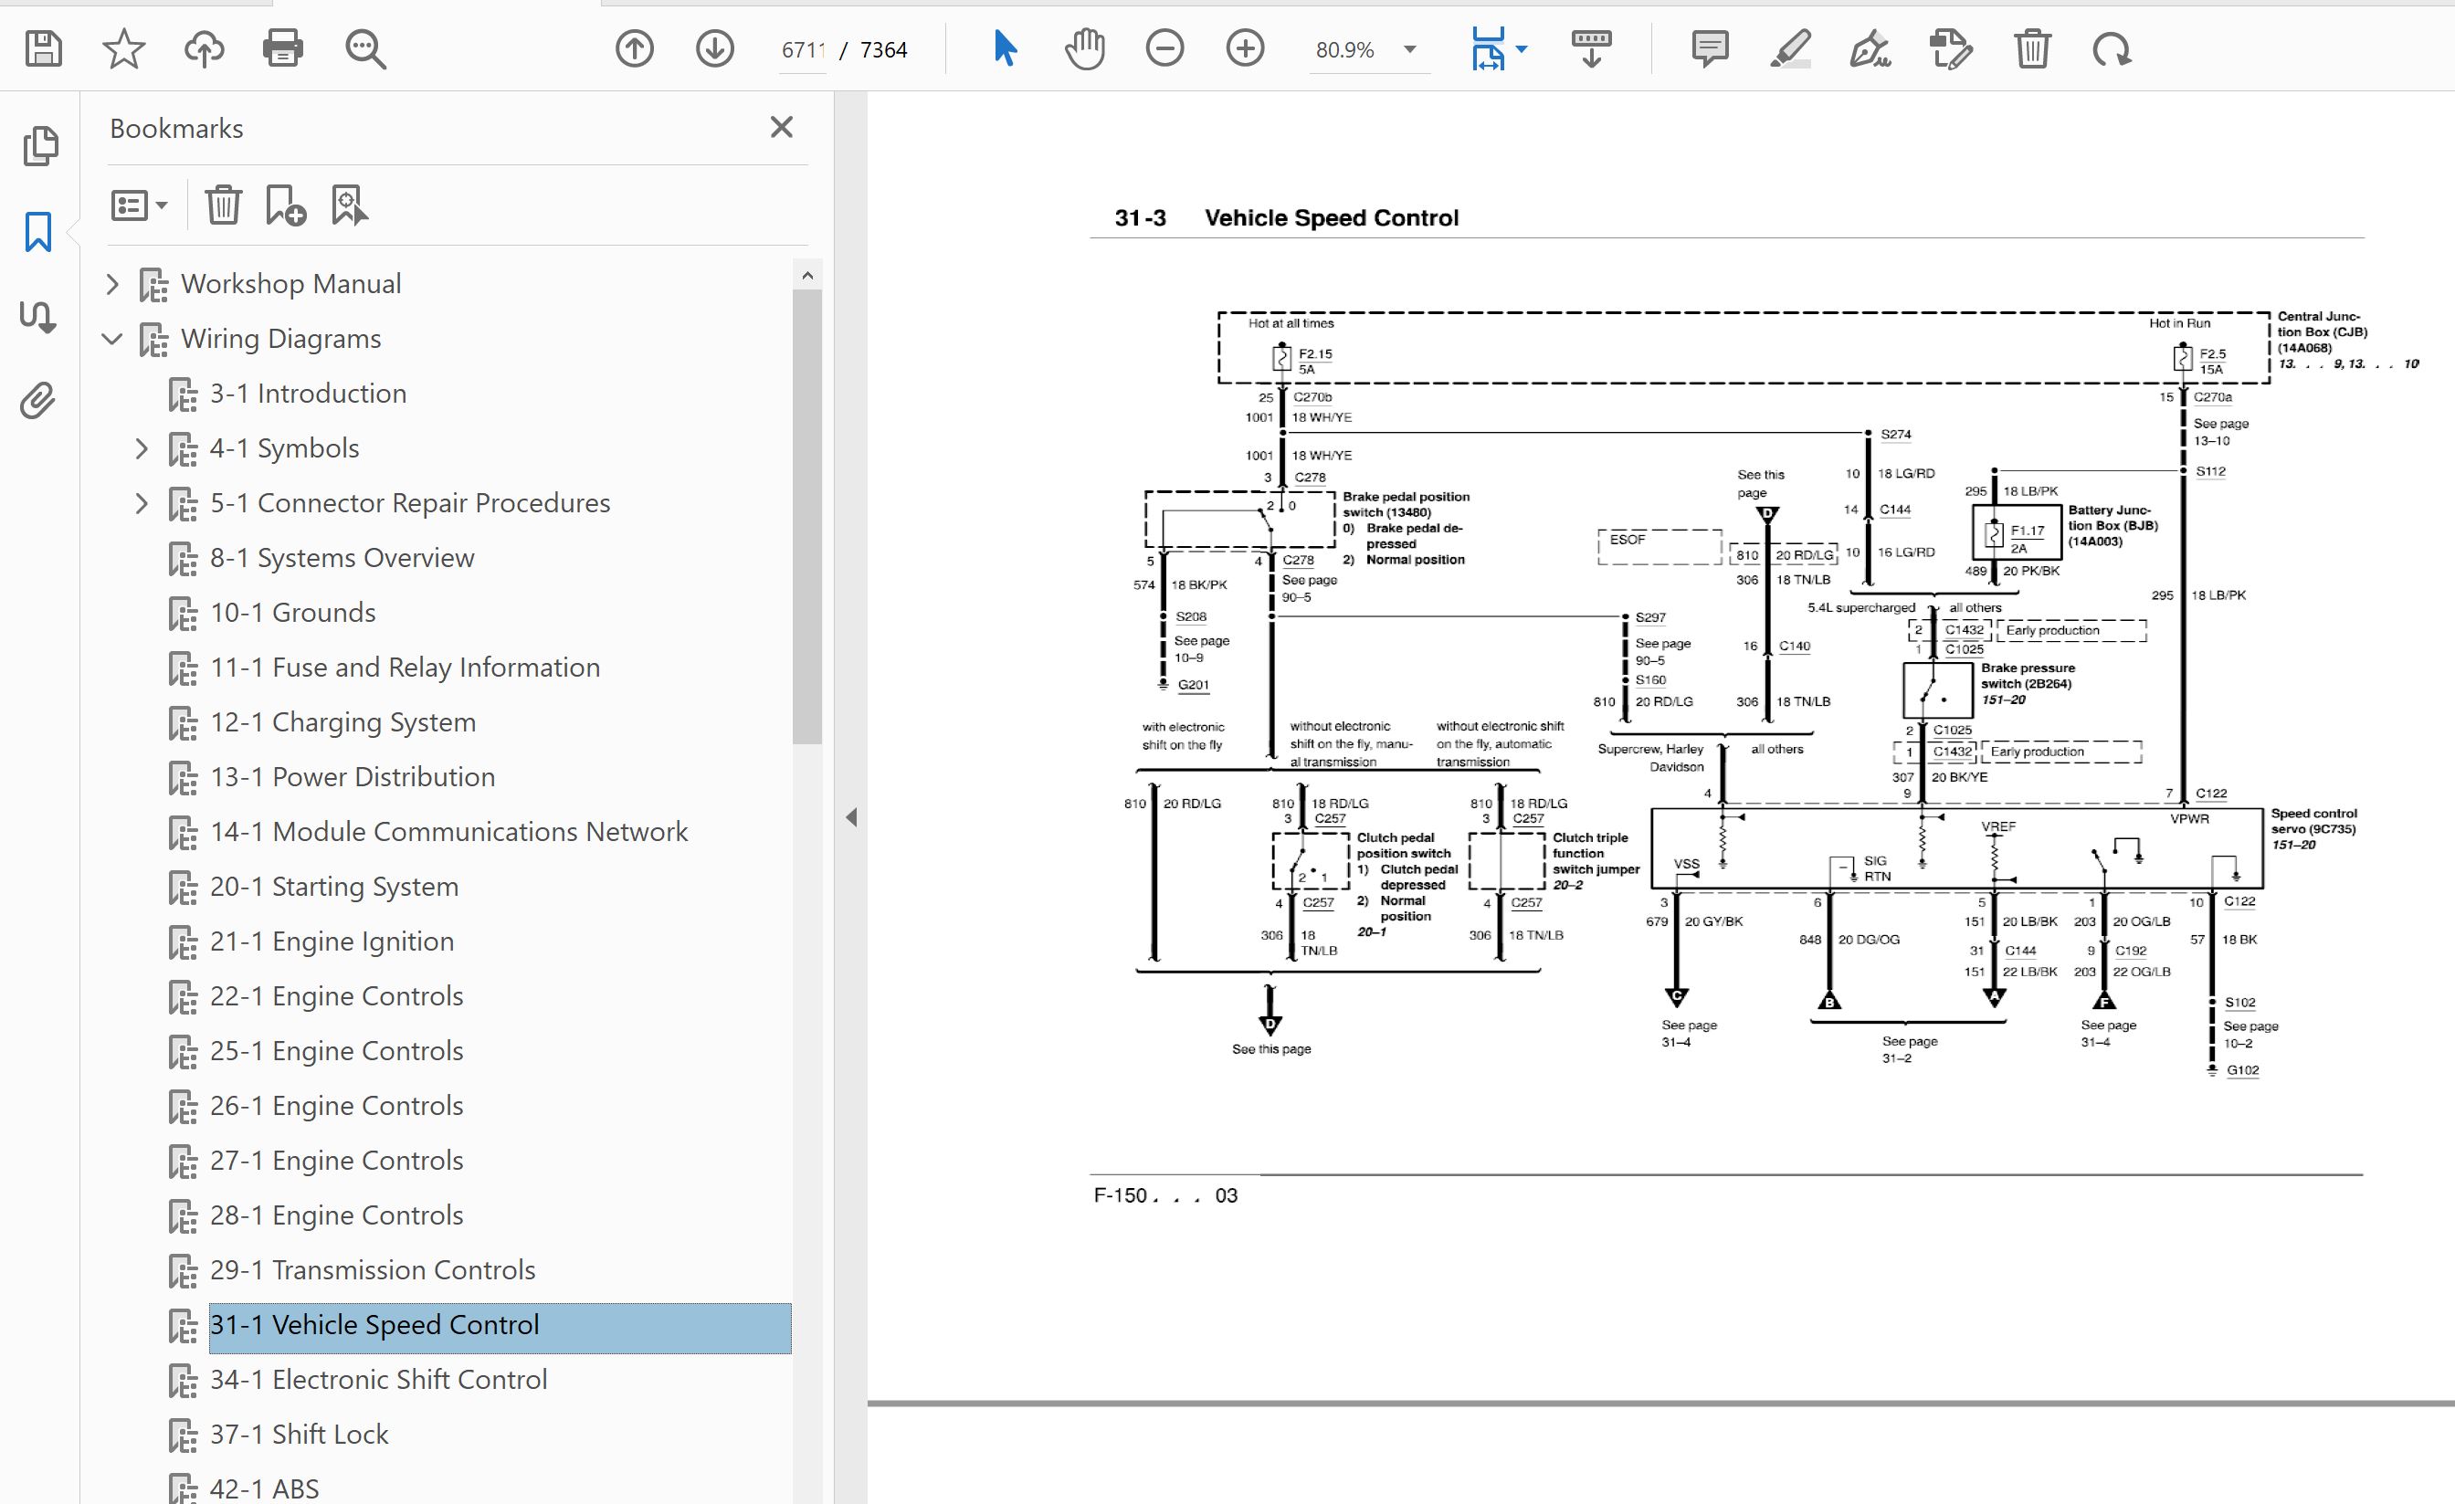The height and width of the screenshot is (1504, 2455).
Task: Collapse the Wiring Diagrams bookmark
Action: click(112, 339)
